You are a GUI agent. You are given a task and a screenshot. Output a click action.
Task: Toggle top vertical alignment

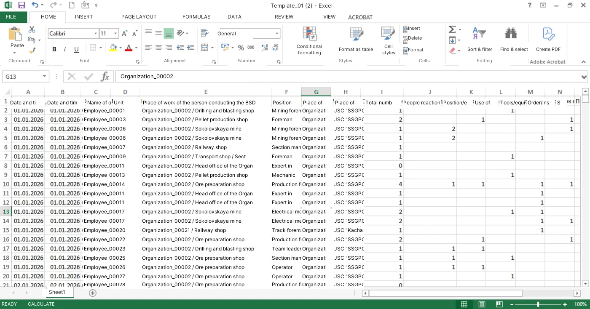click(x=148, y=33)
